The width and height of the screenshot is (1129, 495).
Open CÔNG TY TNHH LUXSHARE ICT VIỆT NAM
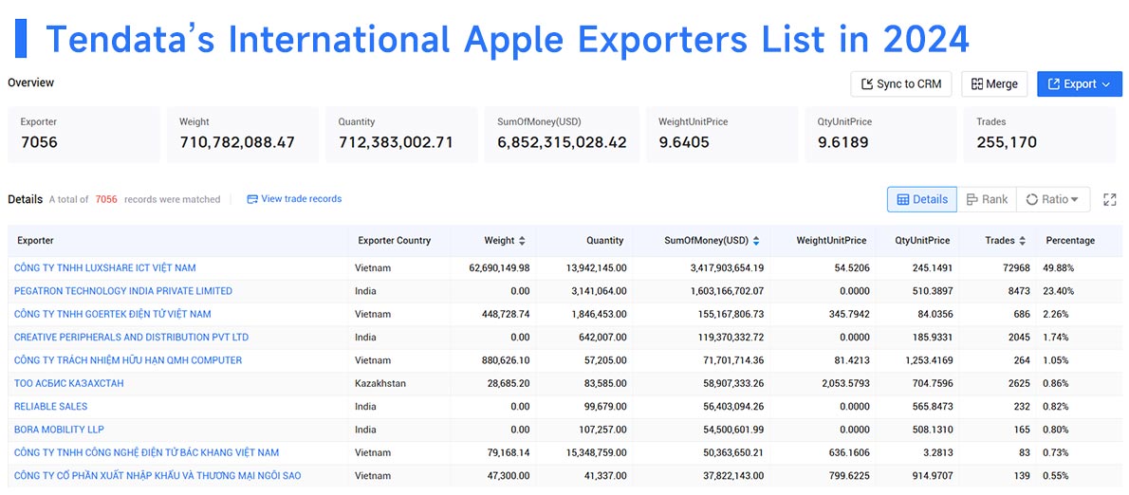(105, 267)
